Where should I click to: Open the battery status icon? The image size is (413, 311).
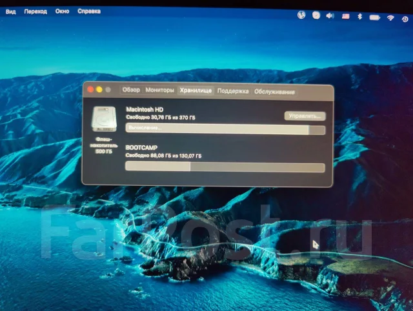tap(374, 17)
